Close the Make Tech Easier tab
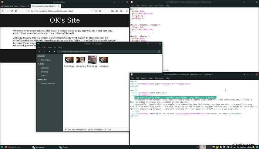 [x=28, y=6]
